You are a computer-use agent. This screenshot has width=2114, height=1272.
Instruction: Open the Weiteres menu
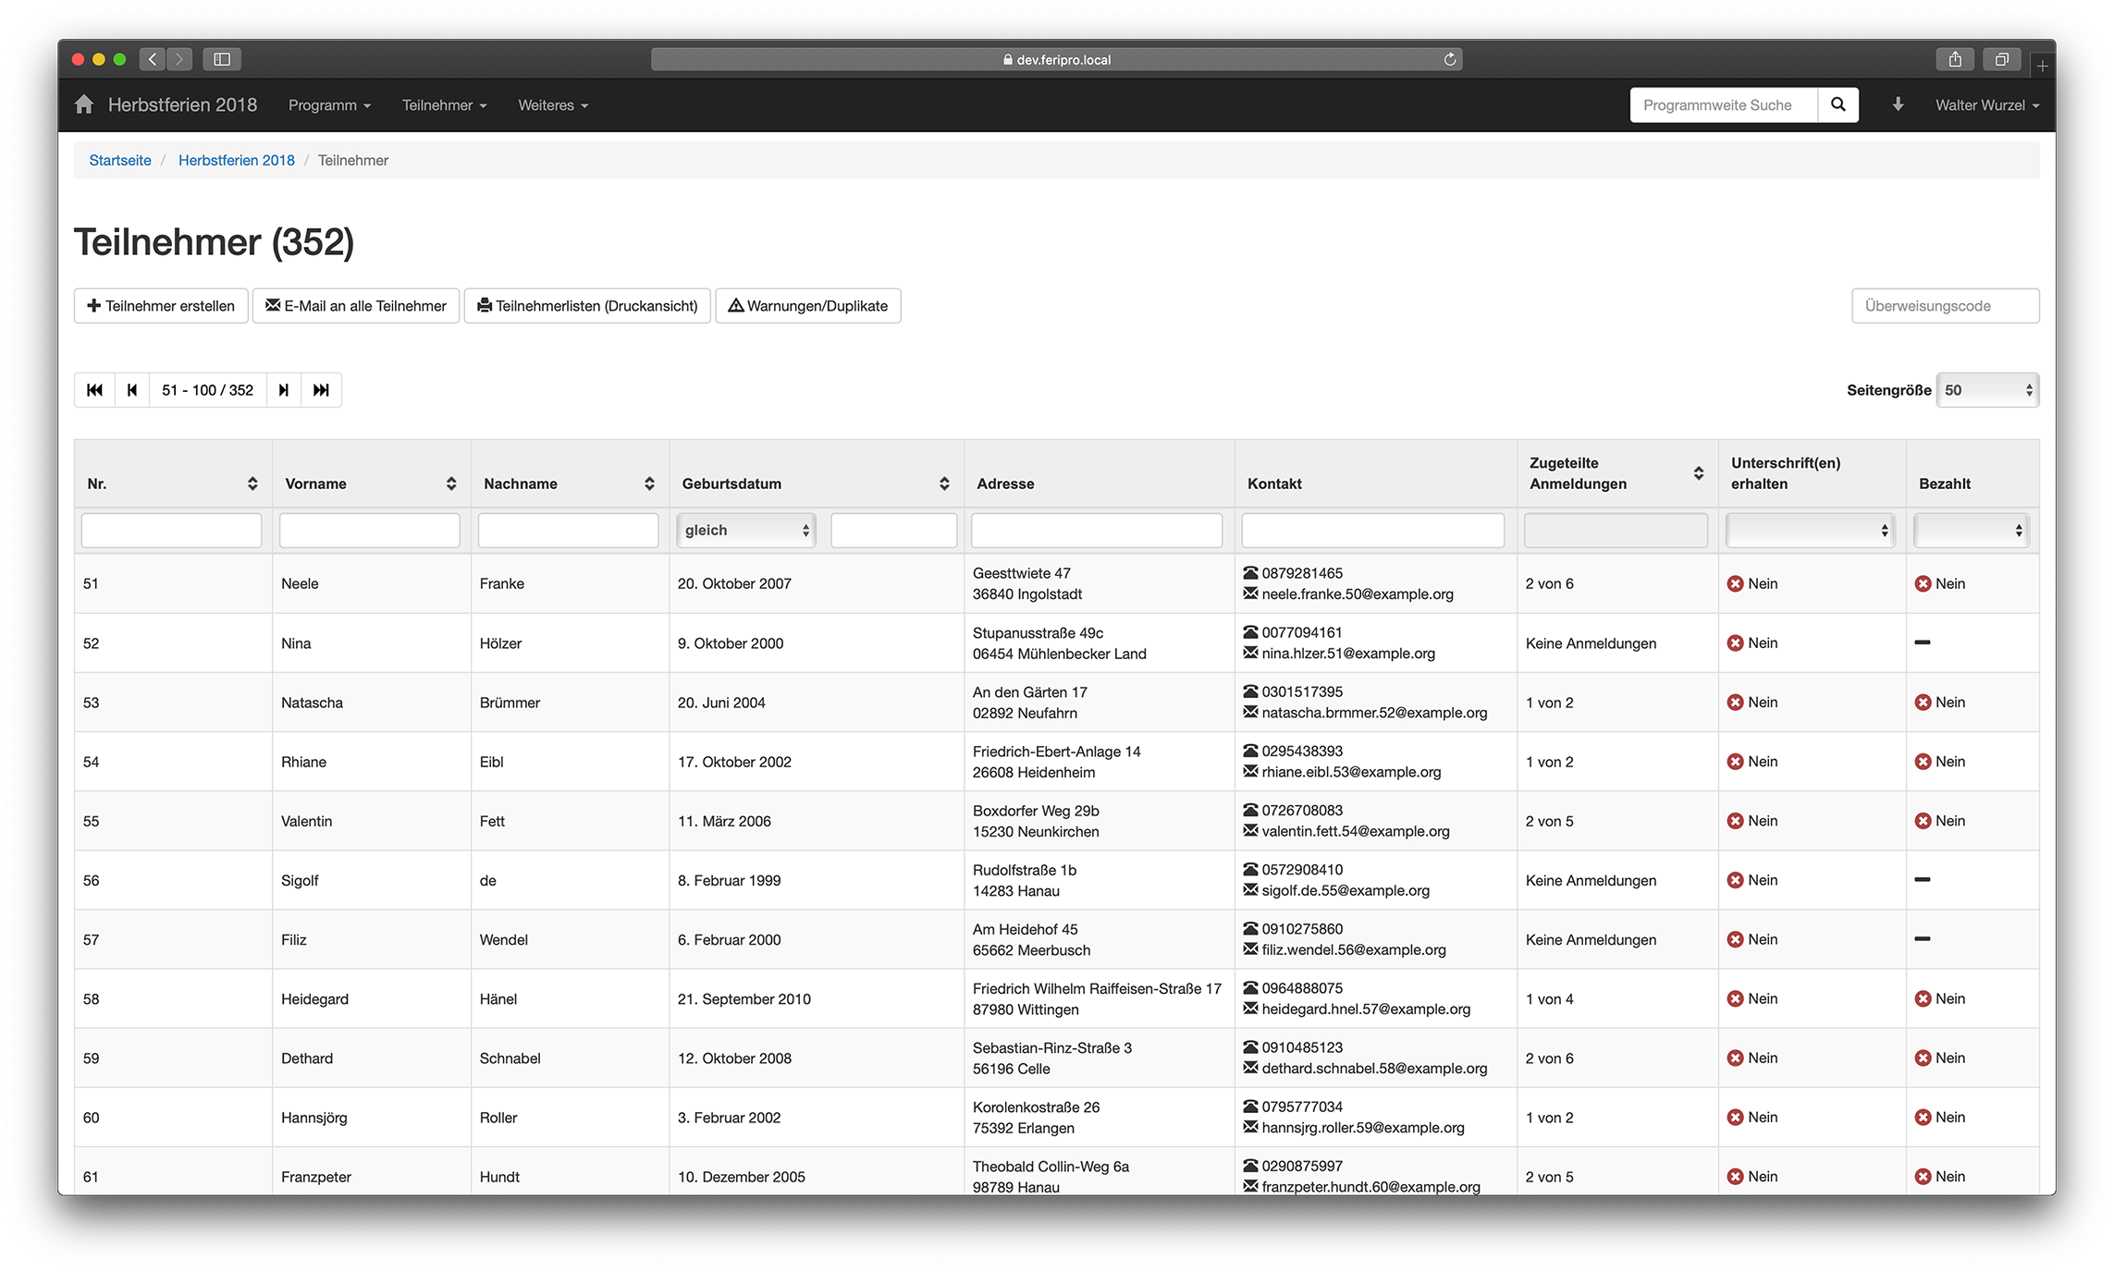[x=553, y=105]
